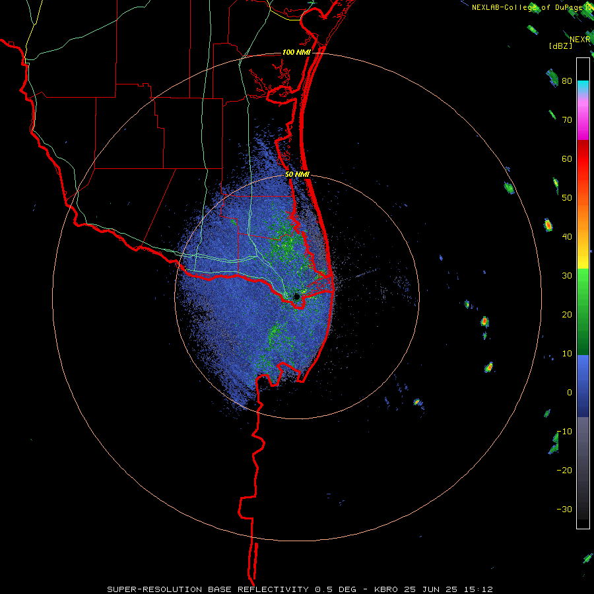
Task: Click the -10 dBZ scale value
Action: (x=564, y=432)
